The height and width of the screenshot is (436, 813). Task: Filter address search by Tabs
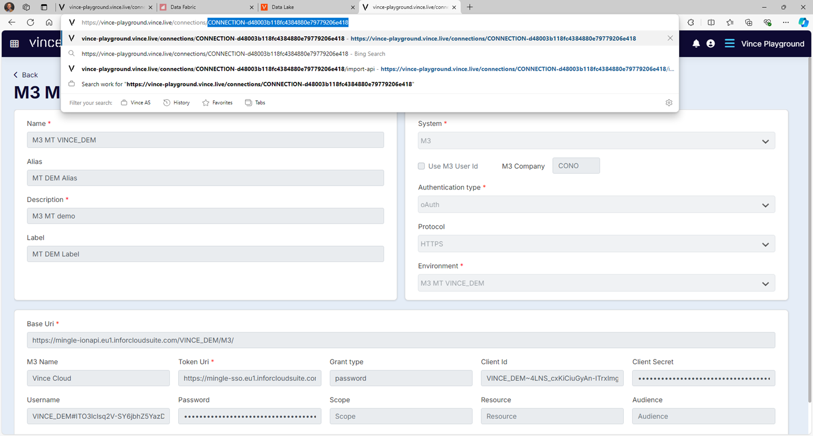pos(255,103)
